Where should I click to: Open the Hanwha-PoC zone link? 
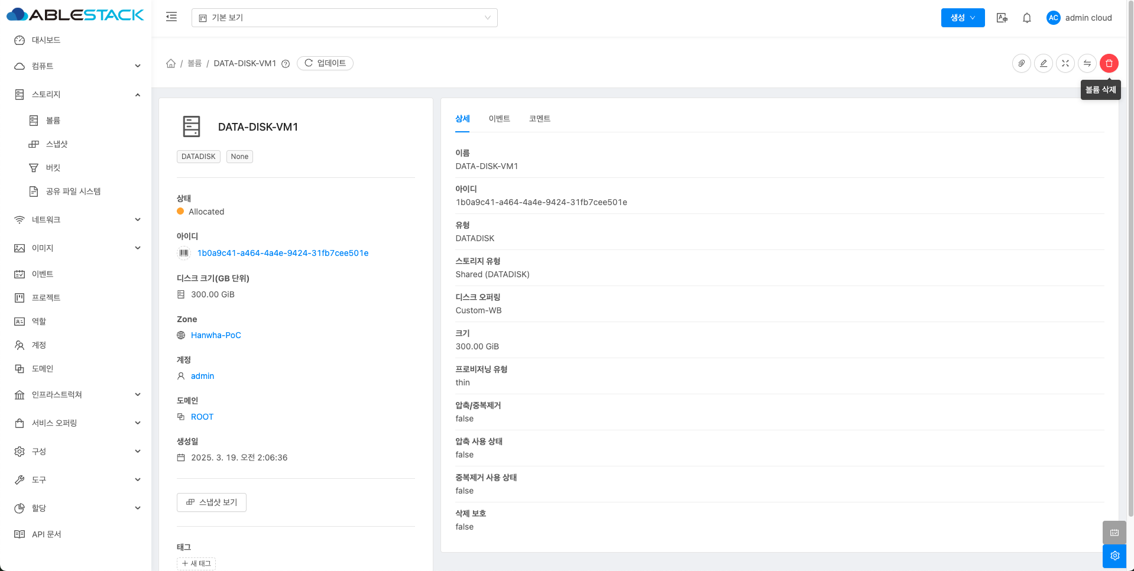(216, 335)
